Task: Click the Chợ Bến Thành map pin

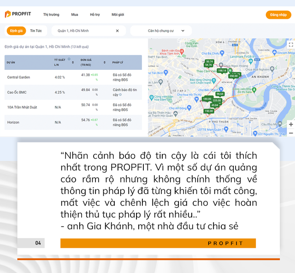Action: [x=221, y=89]
